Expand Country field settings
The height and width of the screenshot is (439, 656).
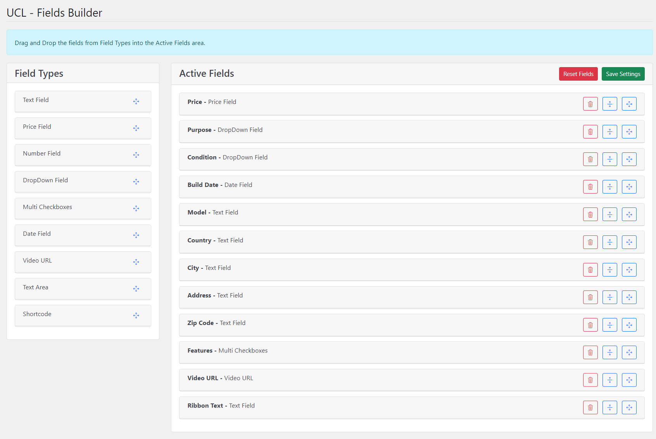click(609, 242)
